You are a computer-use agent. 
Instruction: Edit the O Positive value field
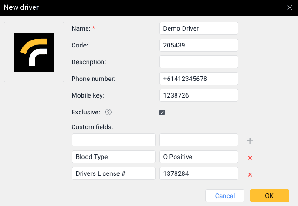point(198,157)
